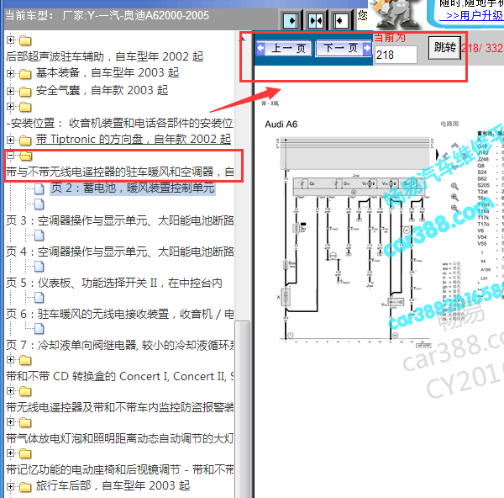Go to next page with 下一页 button

point(344,48)
